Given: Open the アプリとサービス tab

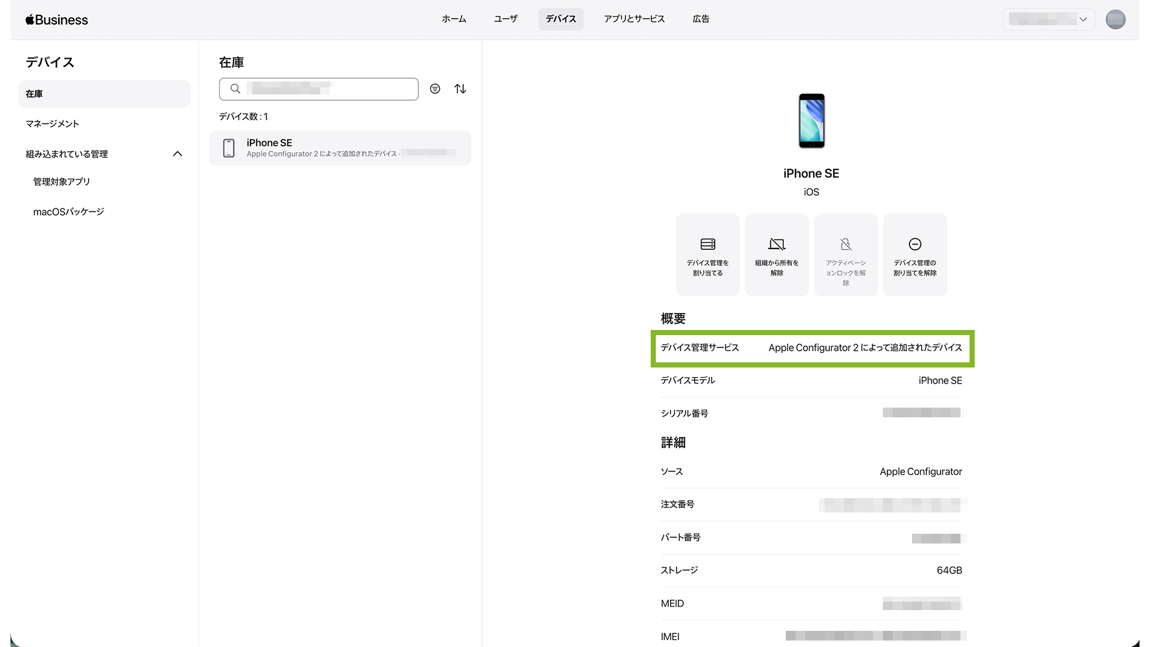Looking at the screenshot, I should click(x=634, y=19).
